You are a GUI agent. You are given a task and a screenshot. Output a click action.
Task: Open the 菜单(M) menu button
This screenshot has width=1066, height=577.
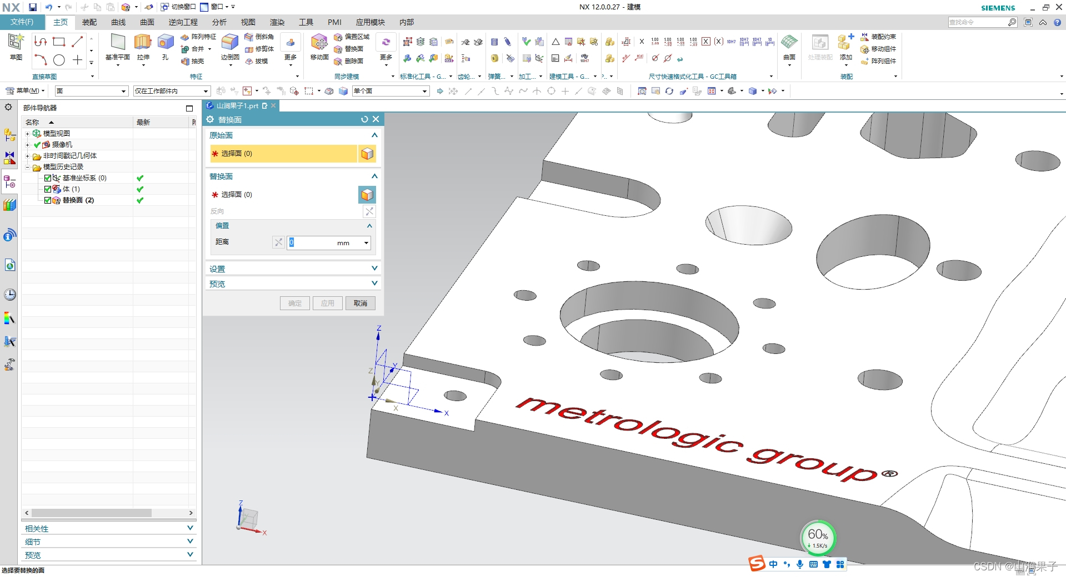pos(25,91)
